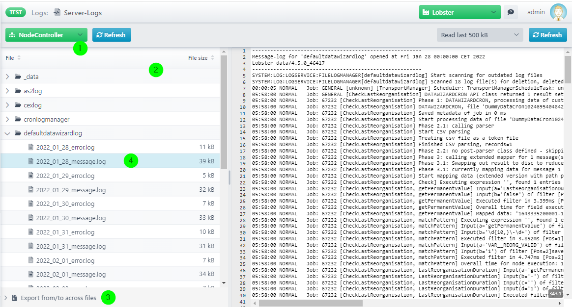This screenshot has width=572, height=307.
Task: Click file icon of 2022_01_28_message.log
Action: click(31, 161)
